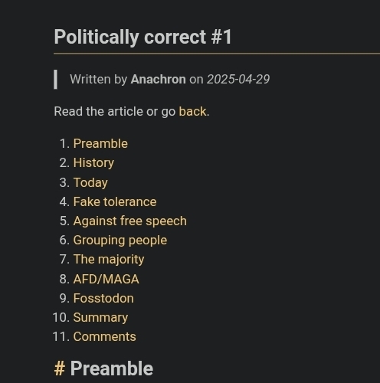
Task: Open the Fake tolerance section link
Action: (x=115, y=201)
